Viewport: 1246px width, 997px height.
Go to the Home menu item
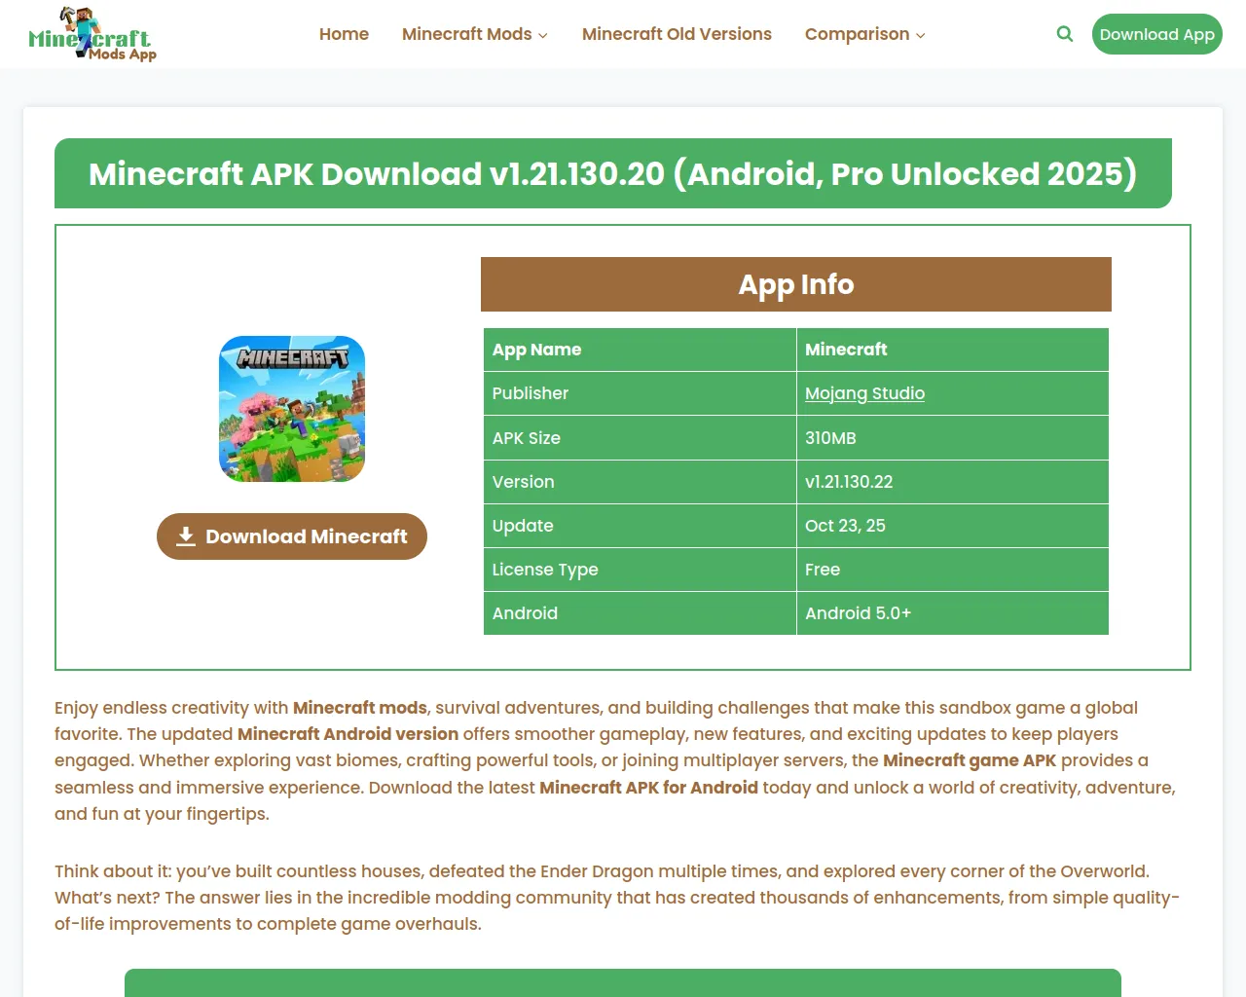344,34
